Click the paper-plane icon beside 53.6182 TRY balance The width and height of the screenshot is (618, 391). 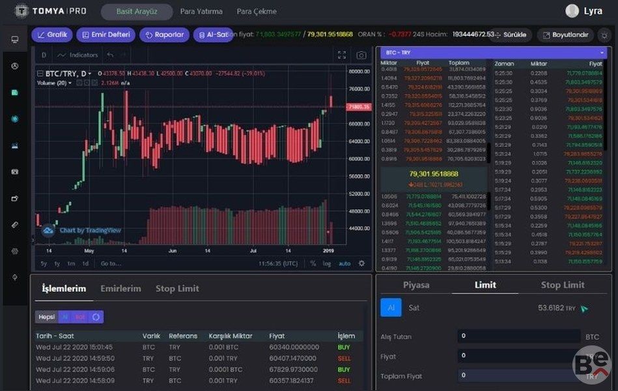point(584,308)
